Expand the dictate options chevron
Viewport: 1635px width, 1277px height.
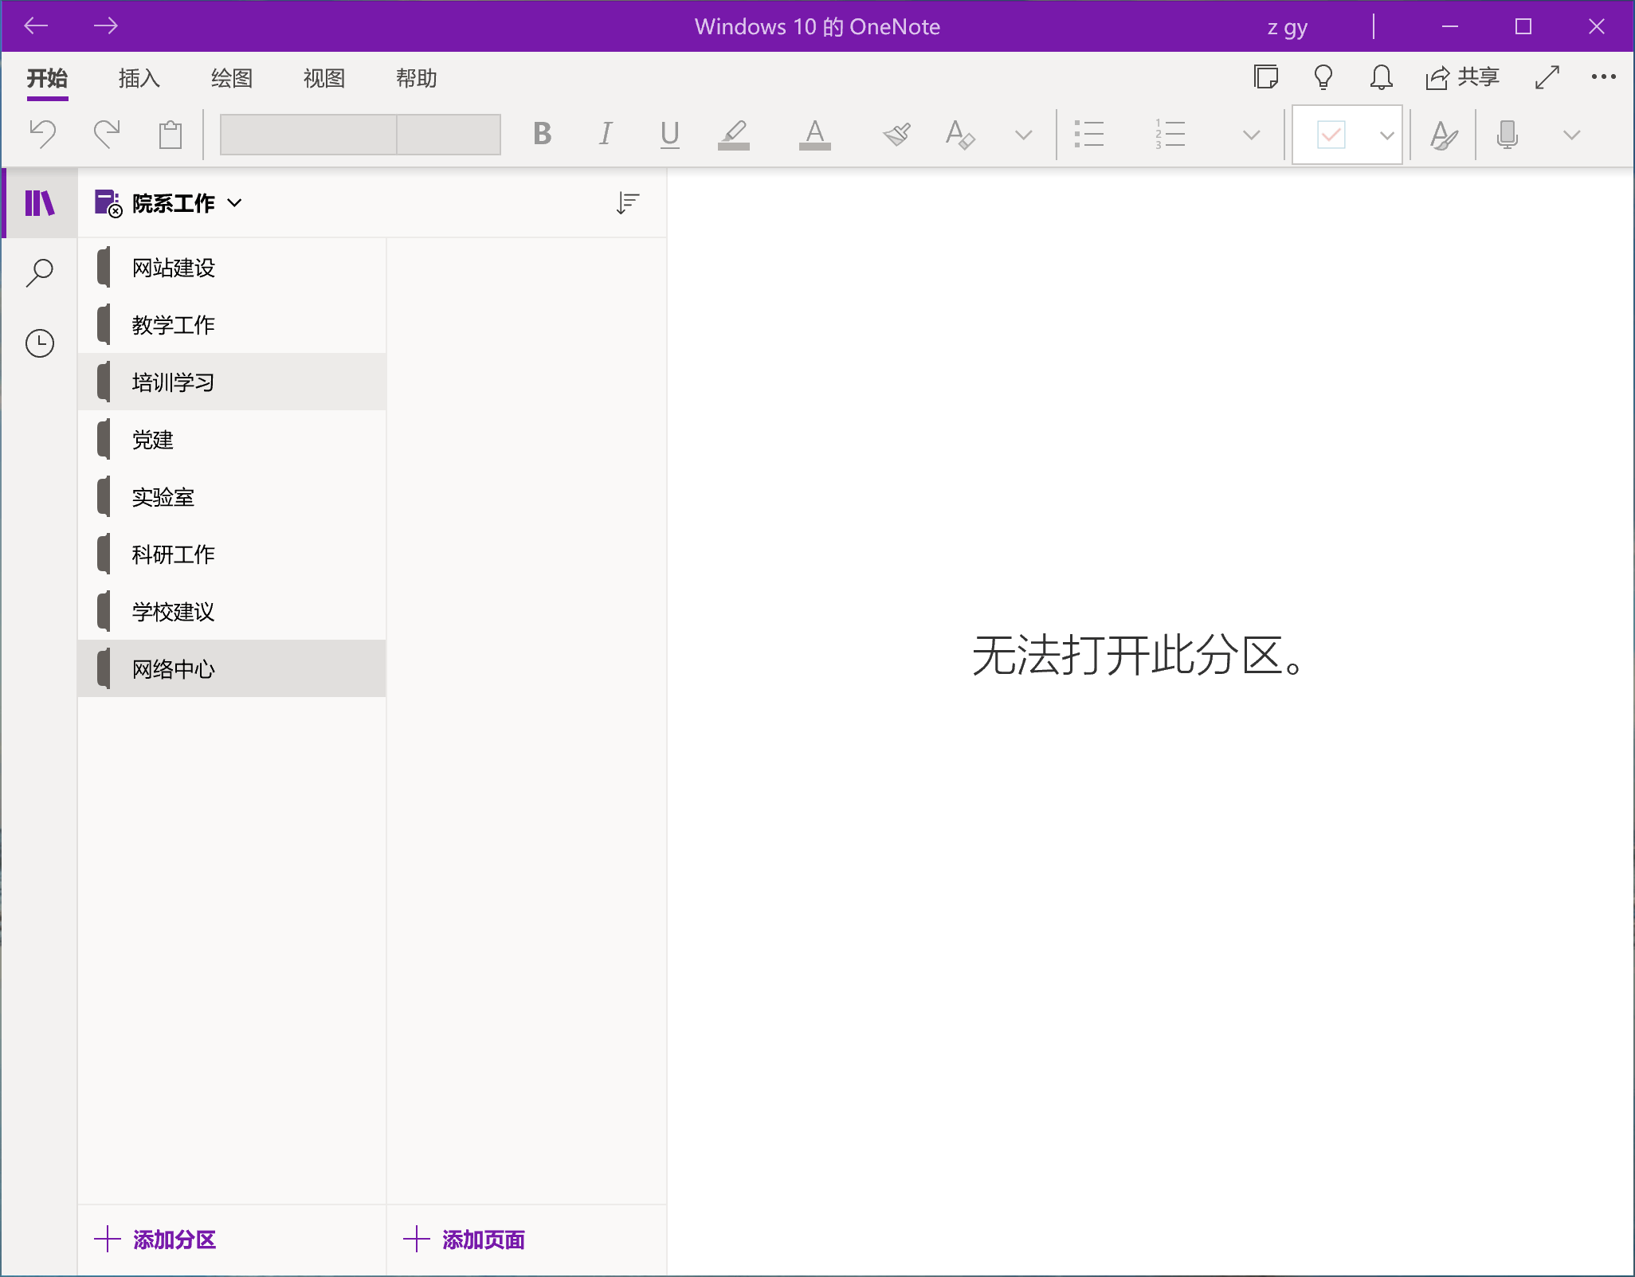tap(1571, 135)
